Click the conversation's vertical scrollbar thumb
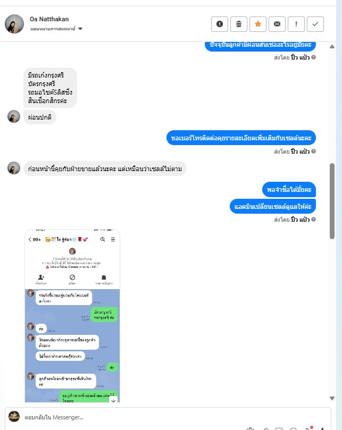This screenshot has width=342, height=430. (332, 201)
